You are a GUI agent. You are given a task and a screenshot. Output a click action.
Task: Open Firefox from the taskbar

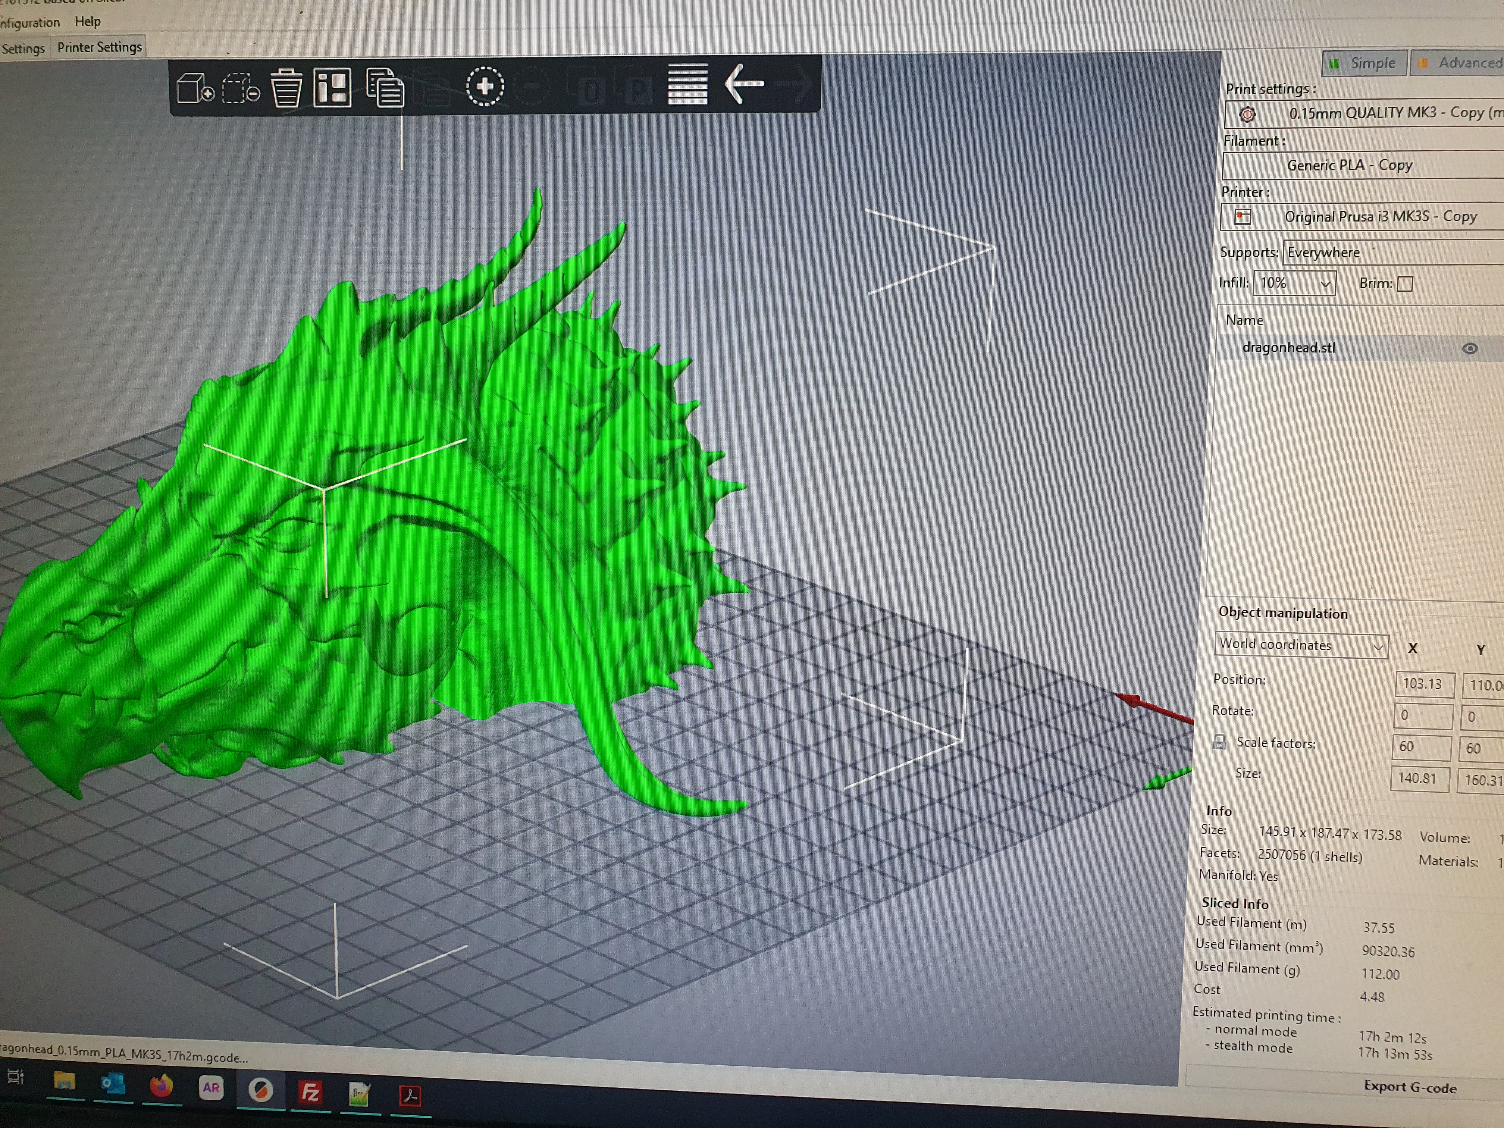point(161,1086)
